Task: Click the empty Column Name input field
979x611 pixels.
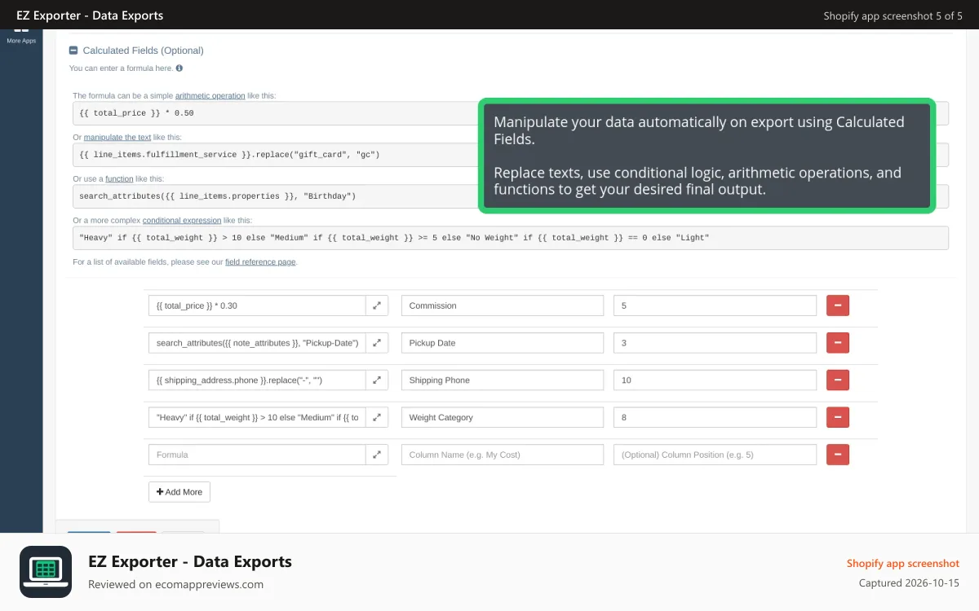Action: click(503, 455)
